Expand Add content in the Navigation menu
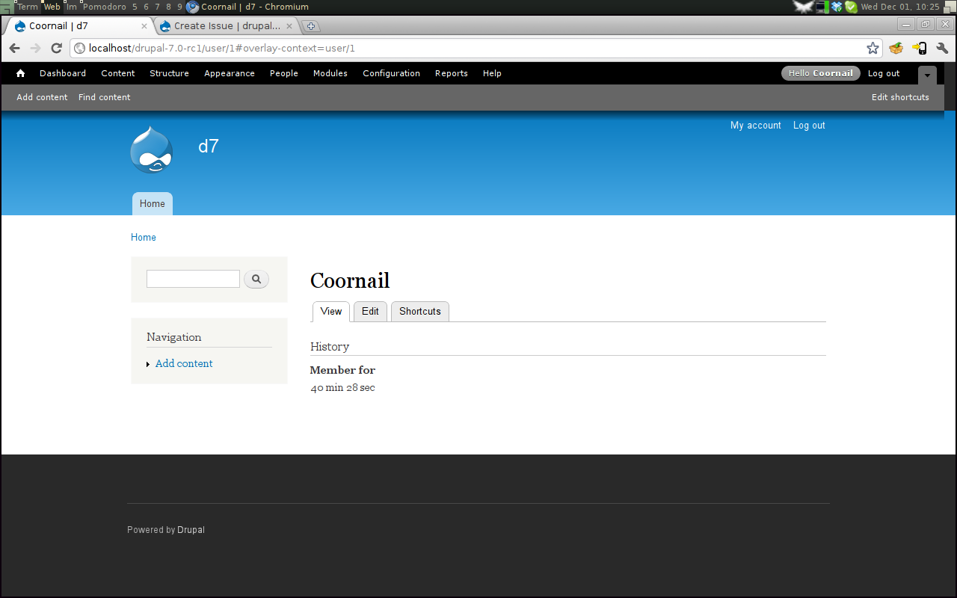This screenshot has height=598, width=957. tap(148, 364)
